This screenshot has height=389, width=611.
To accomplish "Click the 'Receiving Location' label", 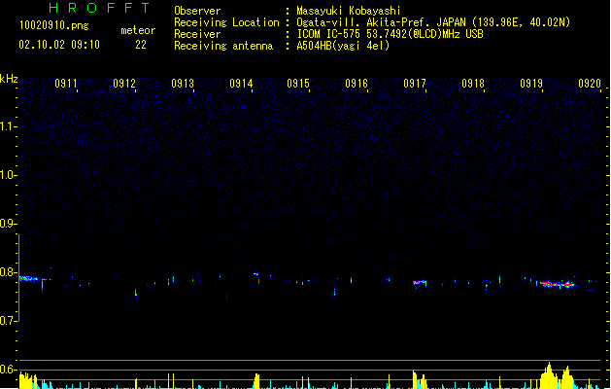I will point(226,22).
